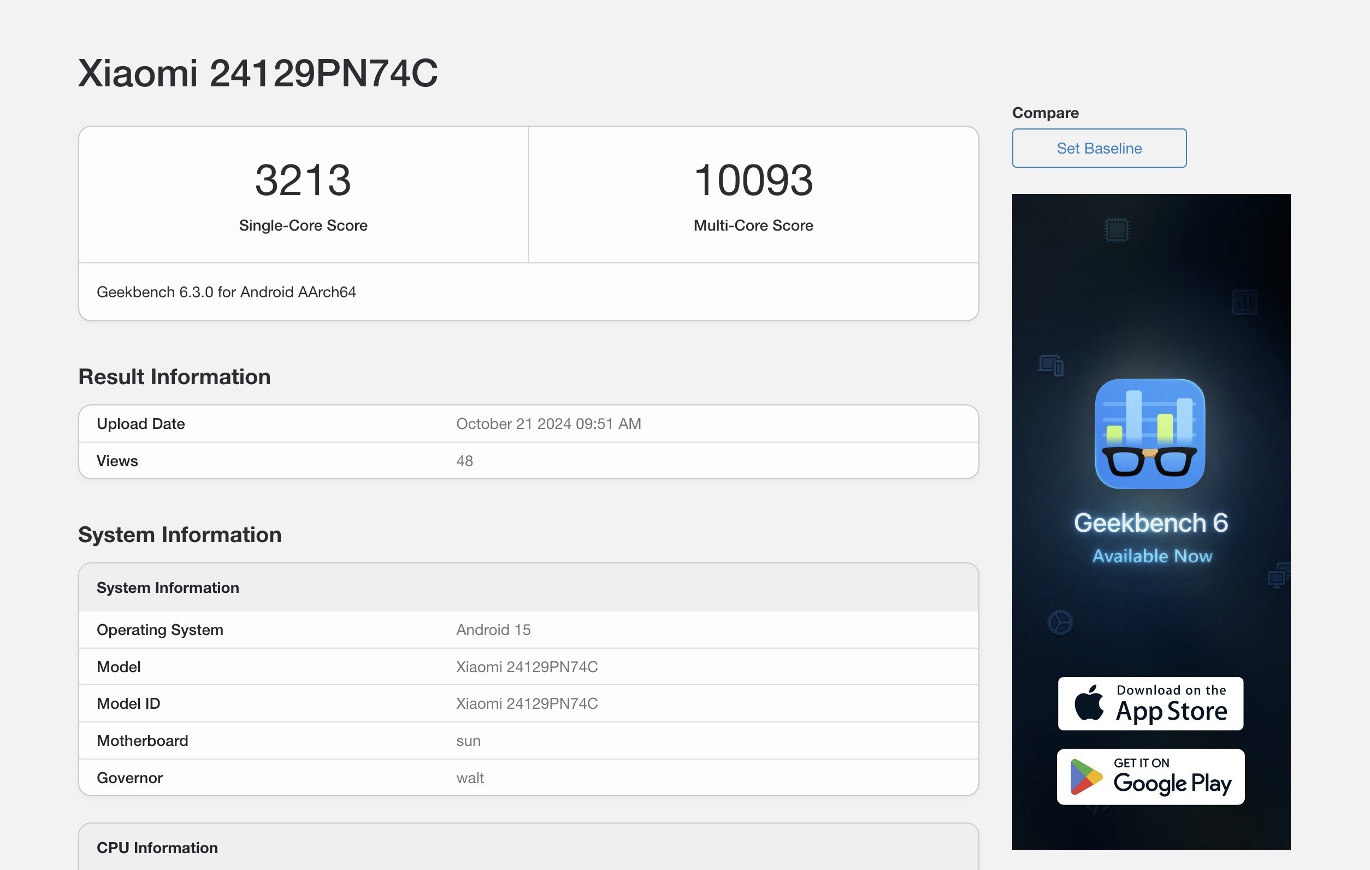Click the Multi-Core Score label

[753, 225]
